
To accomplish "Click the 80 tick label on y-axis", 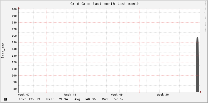I will 15,89.
